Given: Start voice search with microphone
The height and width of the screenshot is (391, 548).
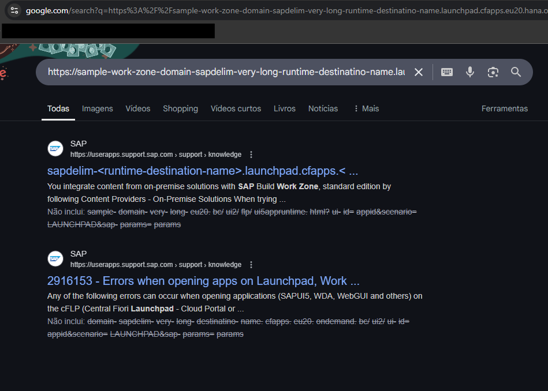Looking at the screenshot, I should pos(470,72).
